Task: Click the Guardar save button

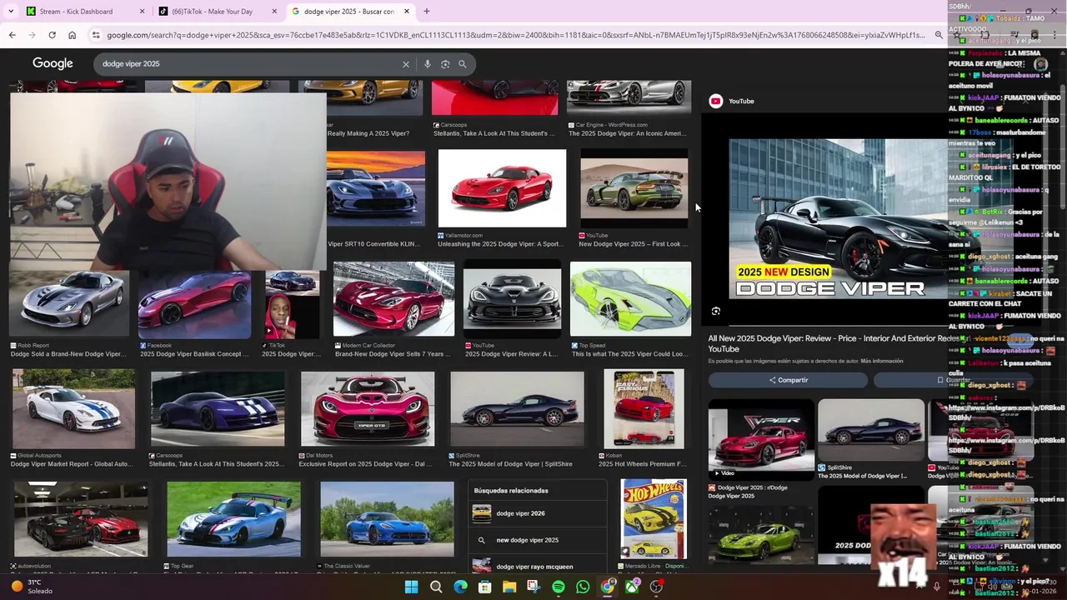Action: click(x=954, y=380)
